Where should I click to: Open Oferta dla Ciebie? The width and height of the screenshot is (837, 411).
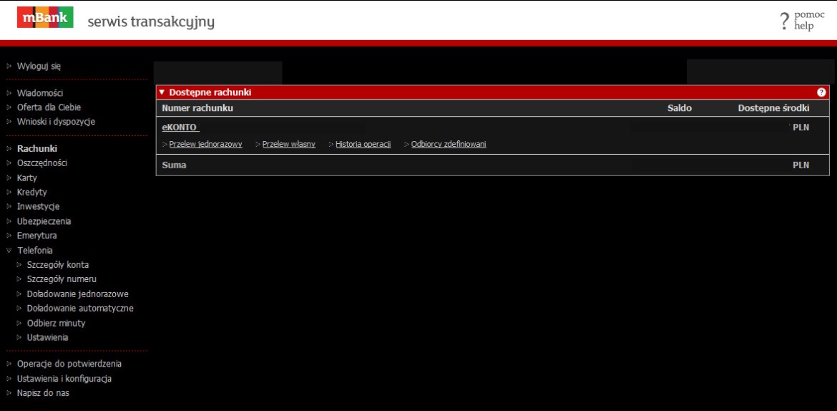point(49,107)
